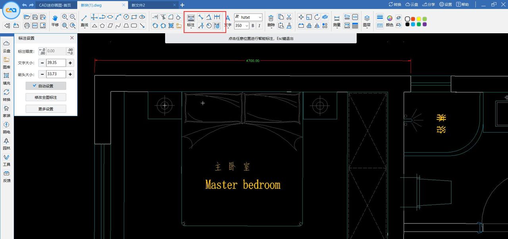Screen dimensions: 508x239
Task: Toggle the 自动设置 auto setting option
Action: pos(46,86)
